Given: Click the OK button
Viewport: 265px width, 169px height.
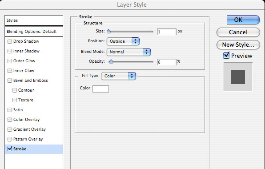Looking at the screenshot, I should (x=243, y=20).
